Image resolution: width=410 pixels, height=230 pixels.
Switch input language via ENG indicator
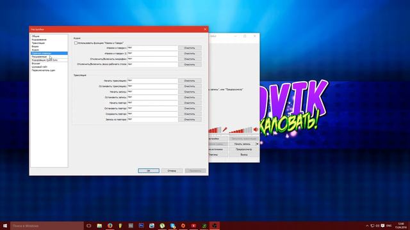(389, 226)
